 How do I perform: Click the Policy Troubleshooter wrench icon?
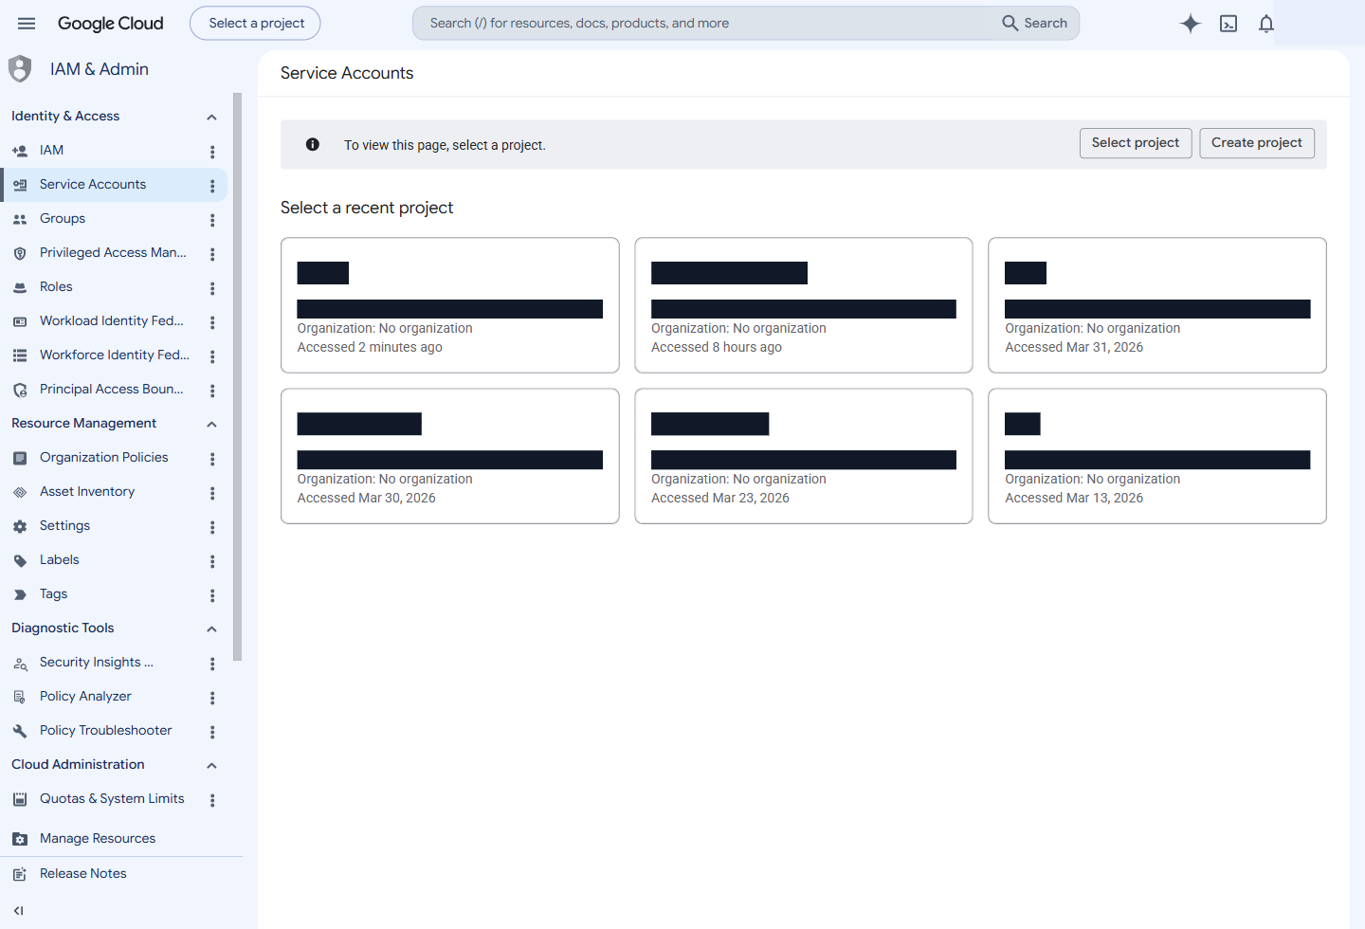pyautogui.click(x=20, y=731)
